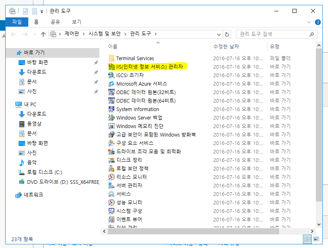Navigate to 시스템 및 보안 breadcrumb

coord(105,34)
